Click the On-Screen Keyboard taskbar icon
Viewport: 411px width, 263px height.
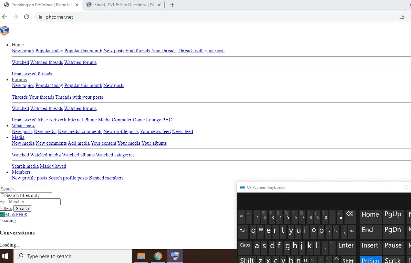point(175,256)
